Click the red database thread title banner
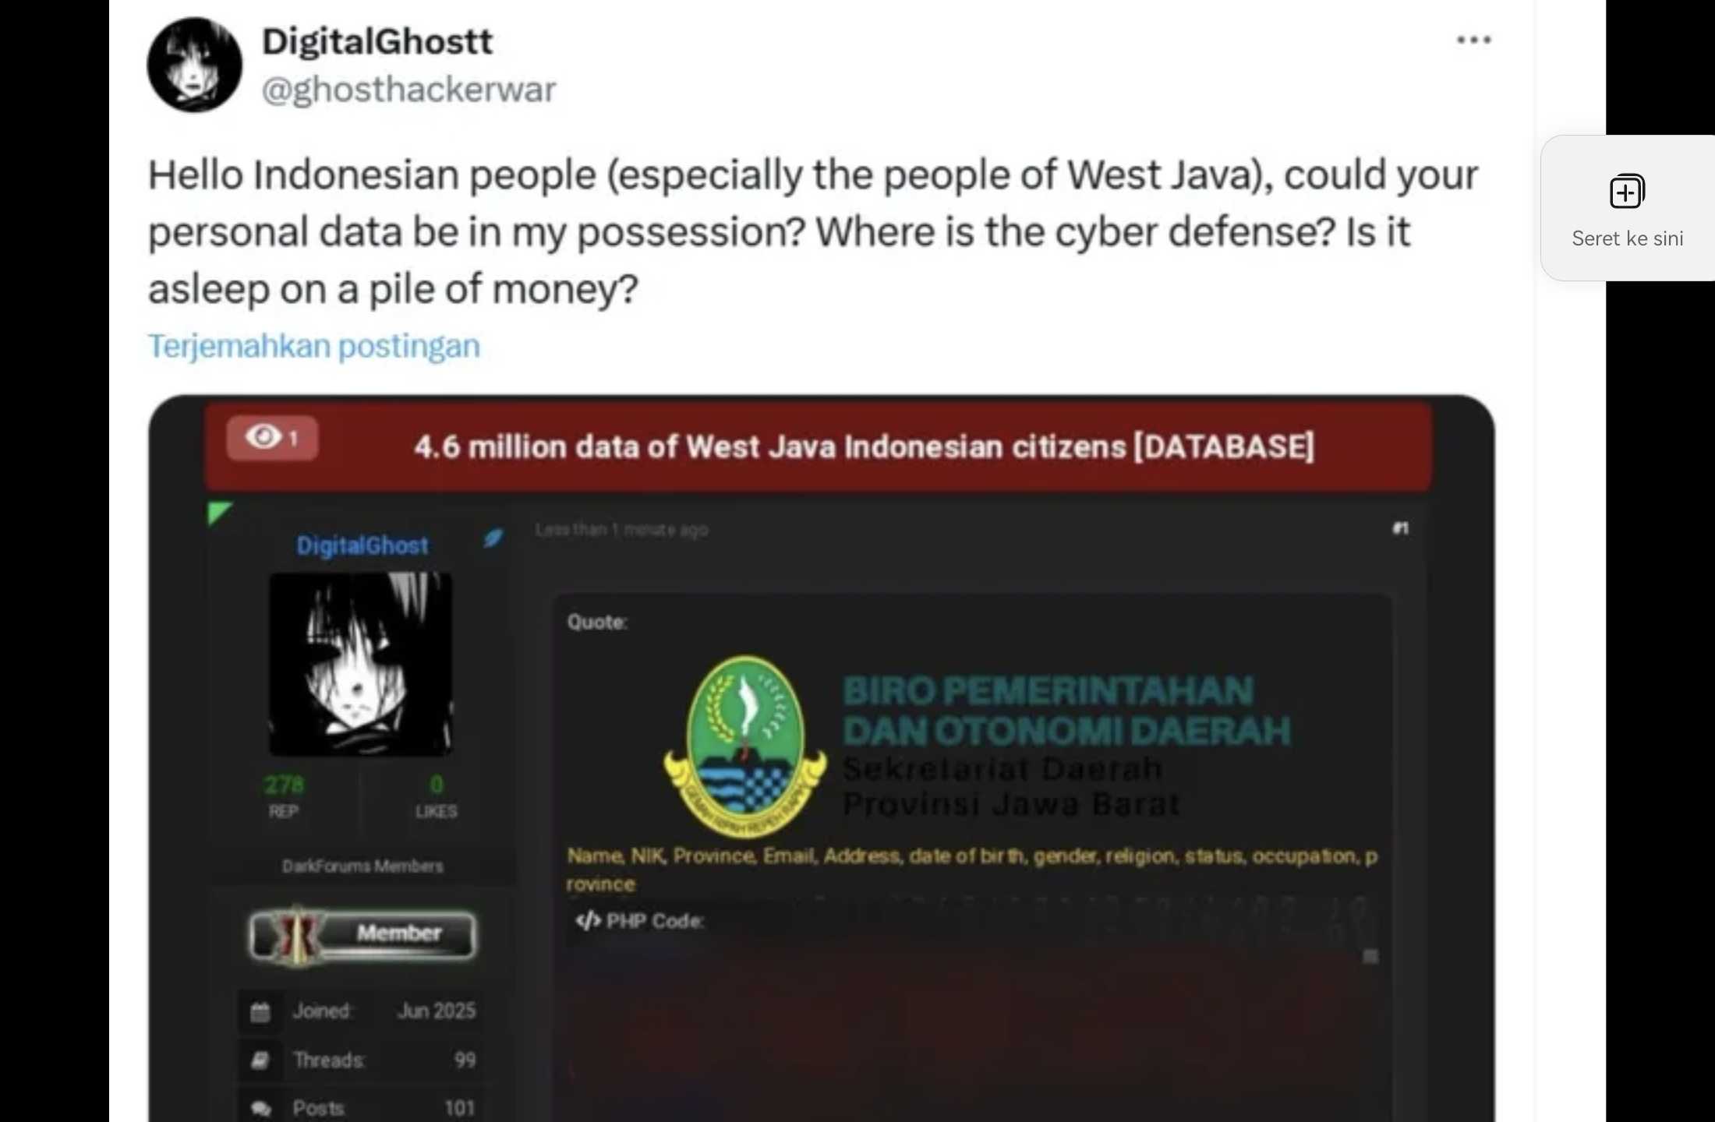This screenshot has width=1715, height=1122. [x=817, y=446]
